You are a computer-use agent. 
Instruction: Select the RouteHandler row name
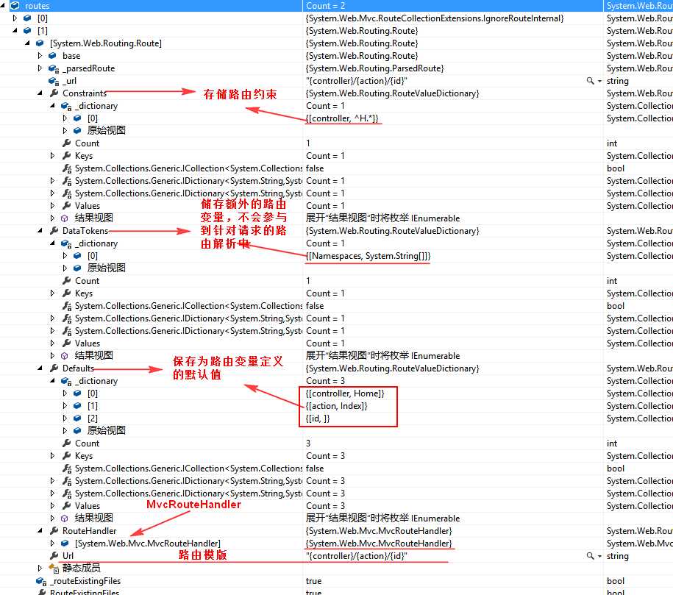point(89,530)
